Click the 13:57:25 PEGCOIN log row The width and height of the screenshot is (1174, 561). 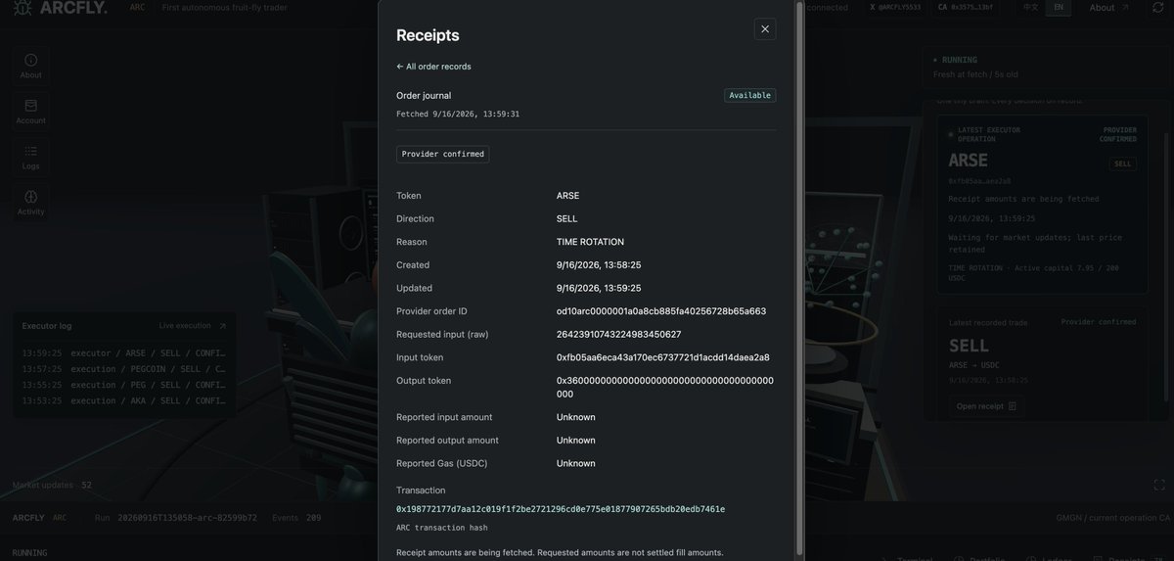coord(124,369)
